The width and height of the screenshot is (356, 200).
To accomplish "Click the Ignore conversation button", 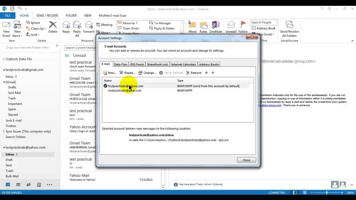I will pyautogui.click(x=33, y=22).
